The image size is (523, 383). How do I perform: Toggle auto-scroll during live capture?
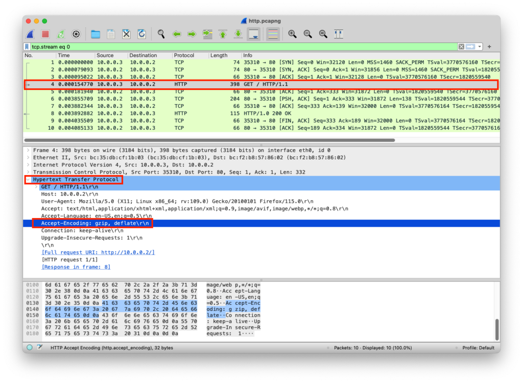click(x=253, y=34)
